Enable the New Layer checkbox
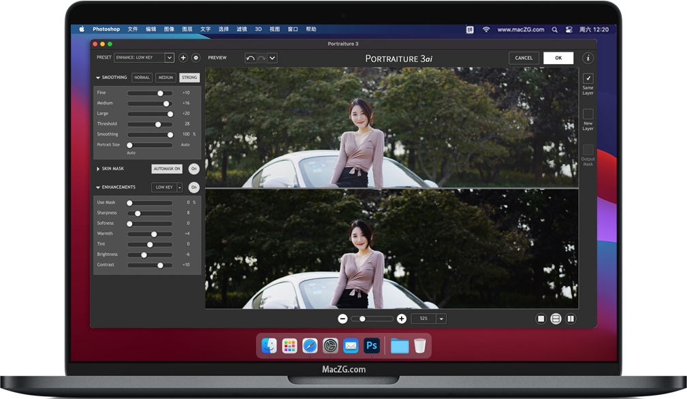This screenshot has width=687, height=399. tap(588, 114)
